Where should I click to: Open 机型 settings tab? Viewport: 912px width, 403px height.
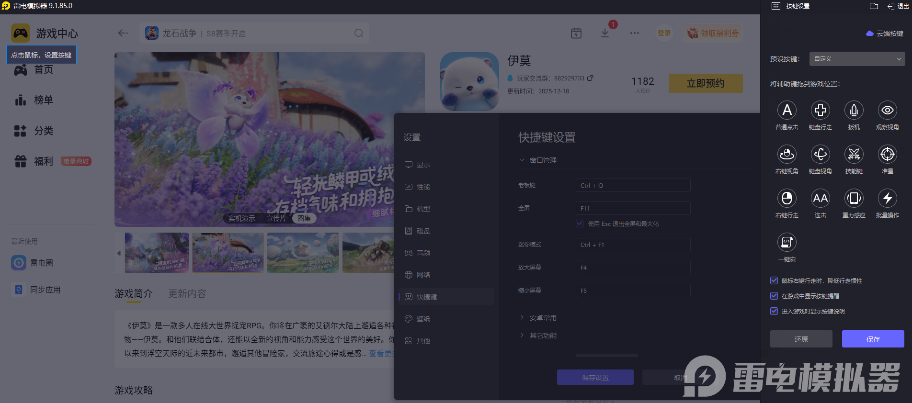coord(446,209)
